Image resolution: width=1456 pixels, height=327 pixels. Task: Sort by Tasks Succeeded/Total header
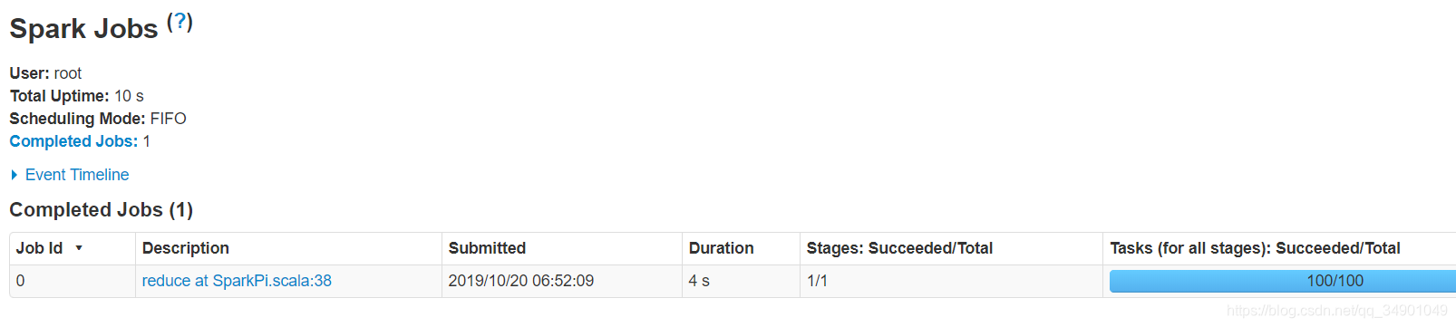[1255, 248]
